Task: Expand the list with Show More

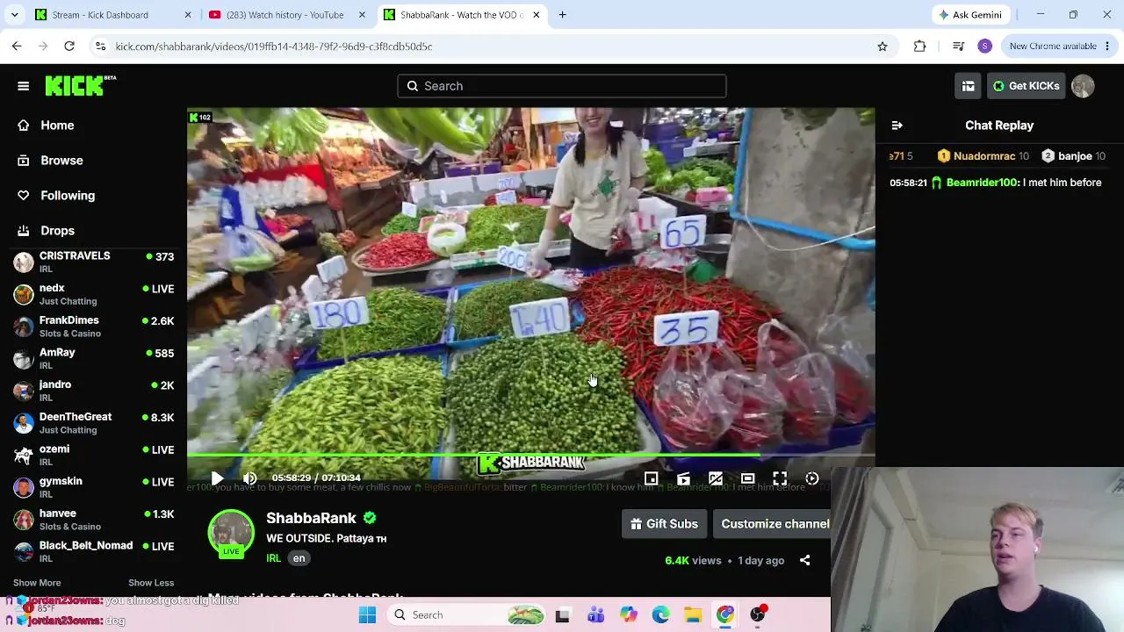Action: [x=37, y=583]
